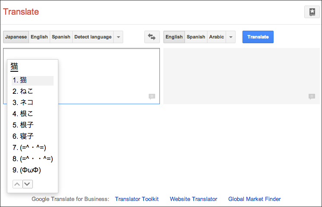Image resolution: width=322 pixels, height=207 pixels.
Task: Open Global Market Finder link
Action: point(255,199)
